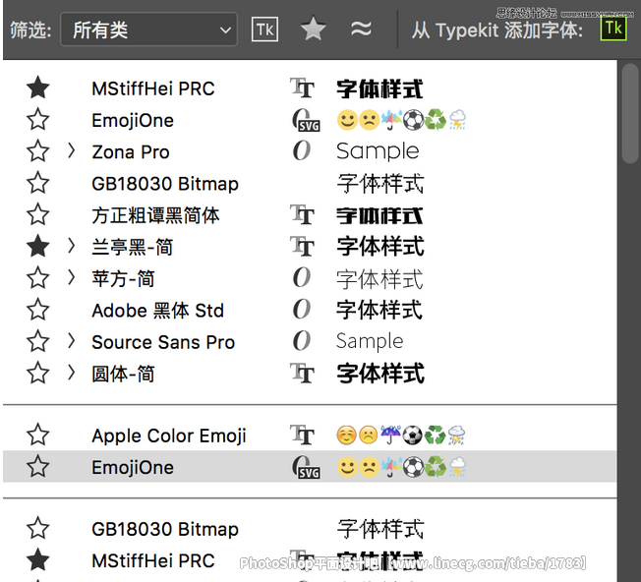This screenshot has height=582, width=641.
Task: Favorite the 苹方-简 font
Action: click(38, 278)
